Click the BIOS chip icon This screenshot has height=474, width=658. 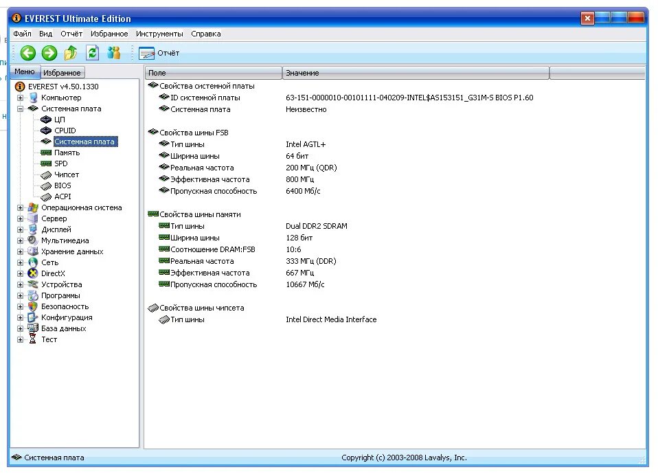46,185
